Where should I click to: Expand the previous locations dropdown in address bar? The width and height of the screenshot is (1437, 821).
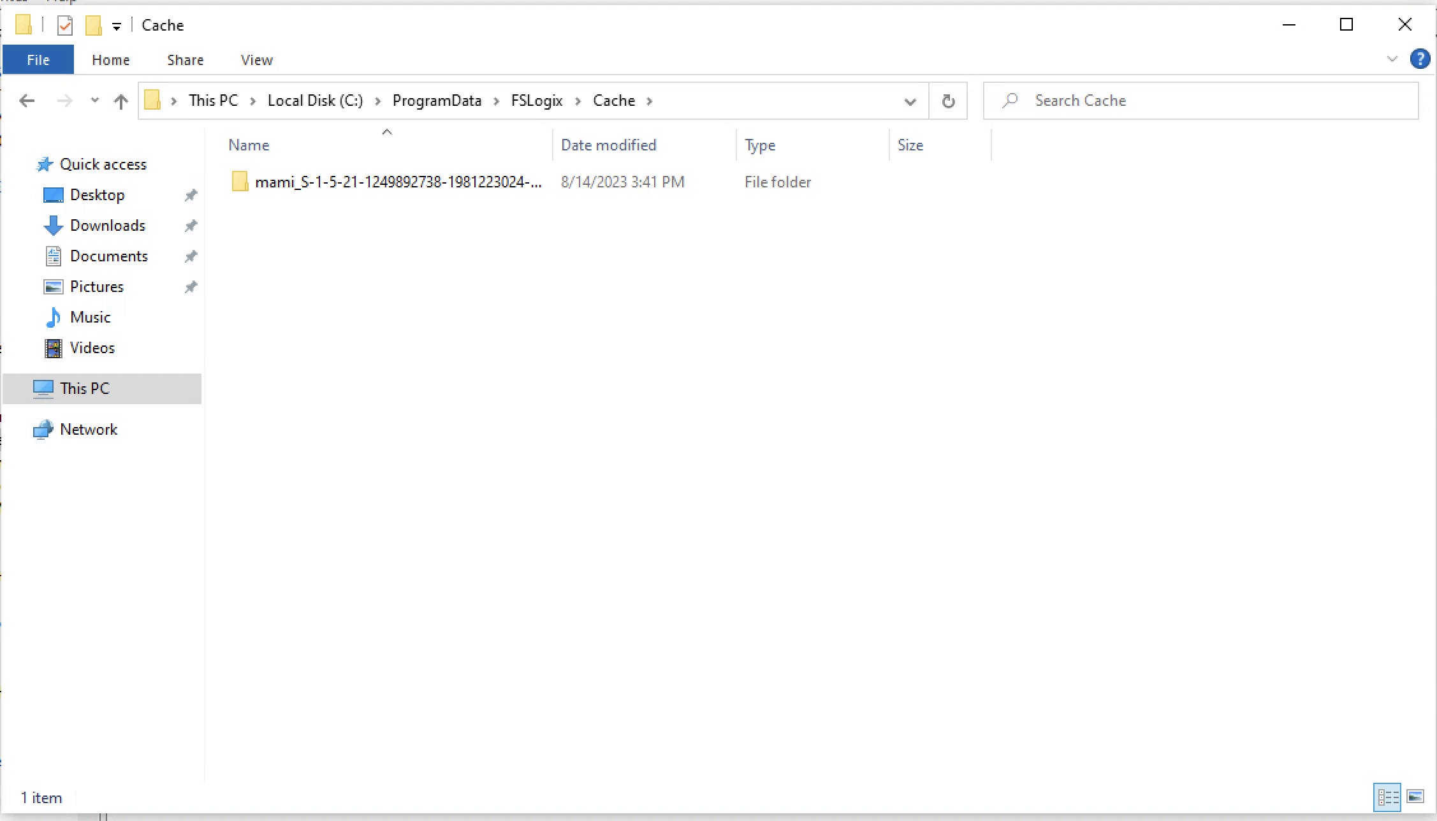(x=910, y=101)
